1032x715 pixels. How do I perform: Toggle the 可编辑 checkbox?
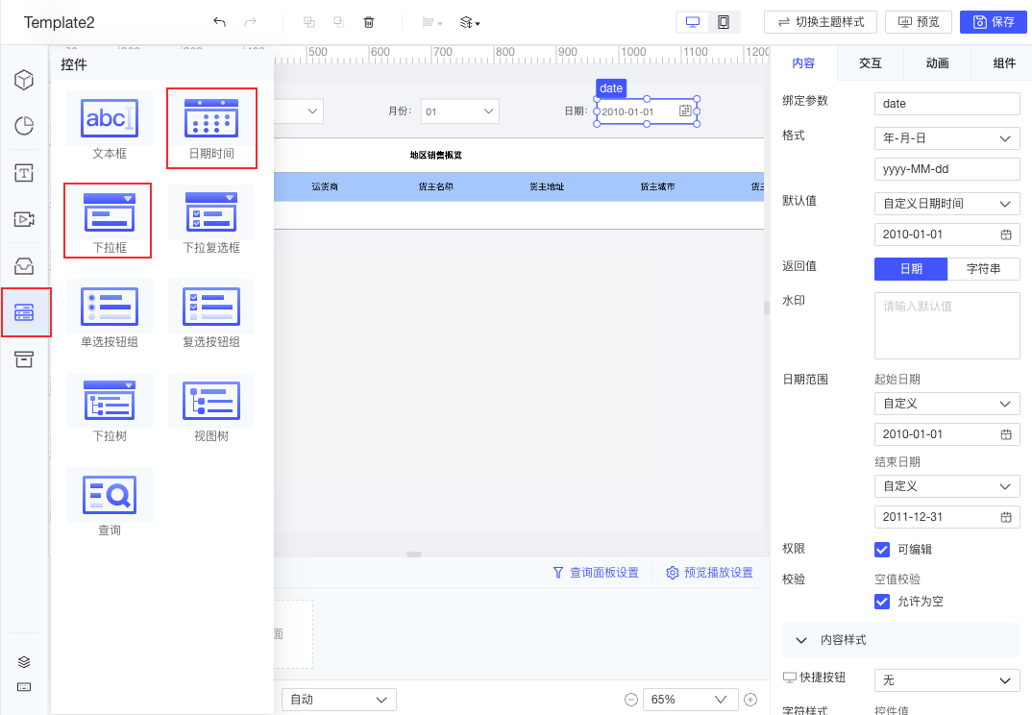pos(882,549)
